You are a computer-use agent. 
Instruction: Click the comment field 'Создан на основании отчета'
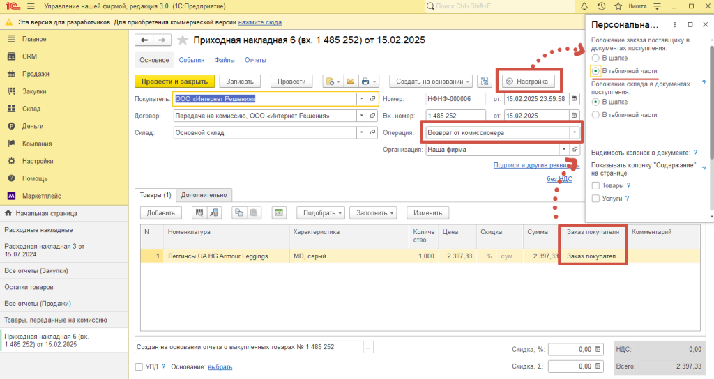(249, 347)
